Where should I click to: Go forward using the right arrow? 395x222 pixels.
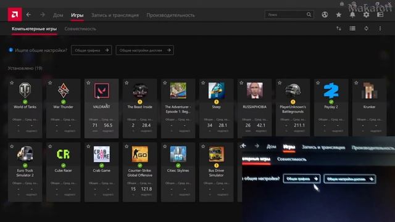[x=43, y=15]
